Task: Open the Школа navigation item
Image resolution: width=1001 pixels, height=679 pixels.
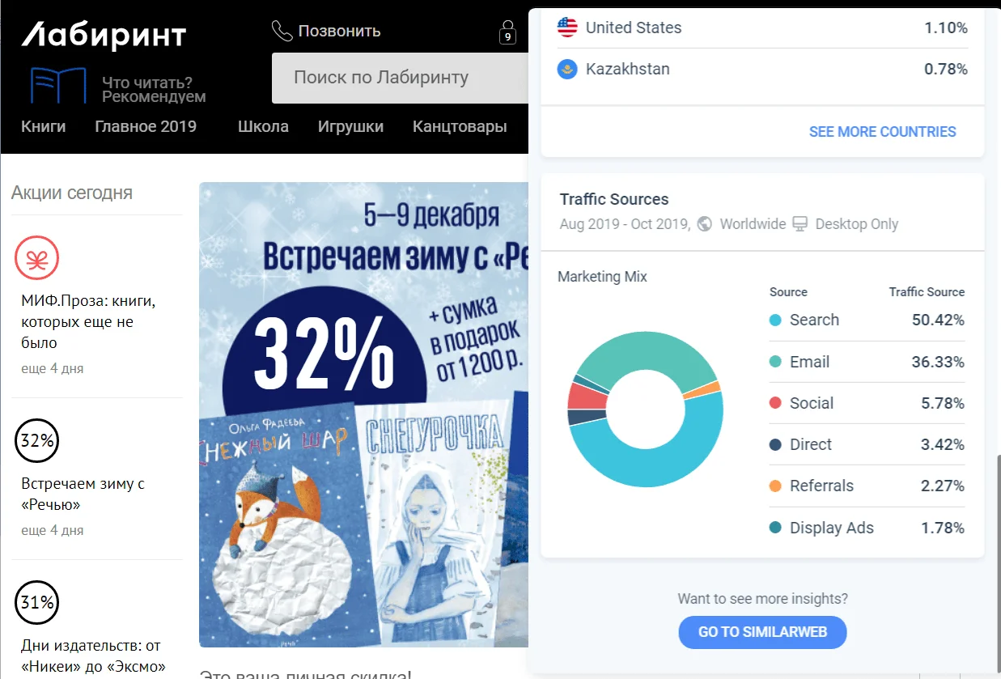Action: pyautogui.click(x=263, y=126)
